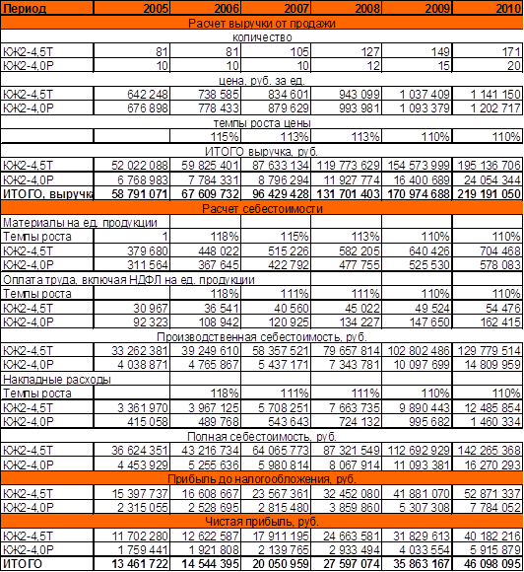Screen dimensions: 524x572
Task: Select the Период header cell
Action: (47, 8)
